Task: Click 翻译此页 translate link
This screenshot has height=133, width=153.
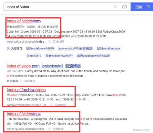Action: [x=52, y=27]
